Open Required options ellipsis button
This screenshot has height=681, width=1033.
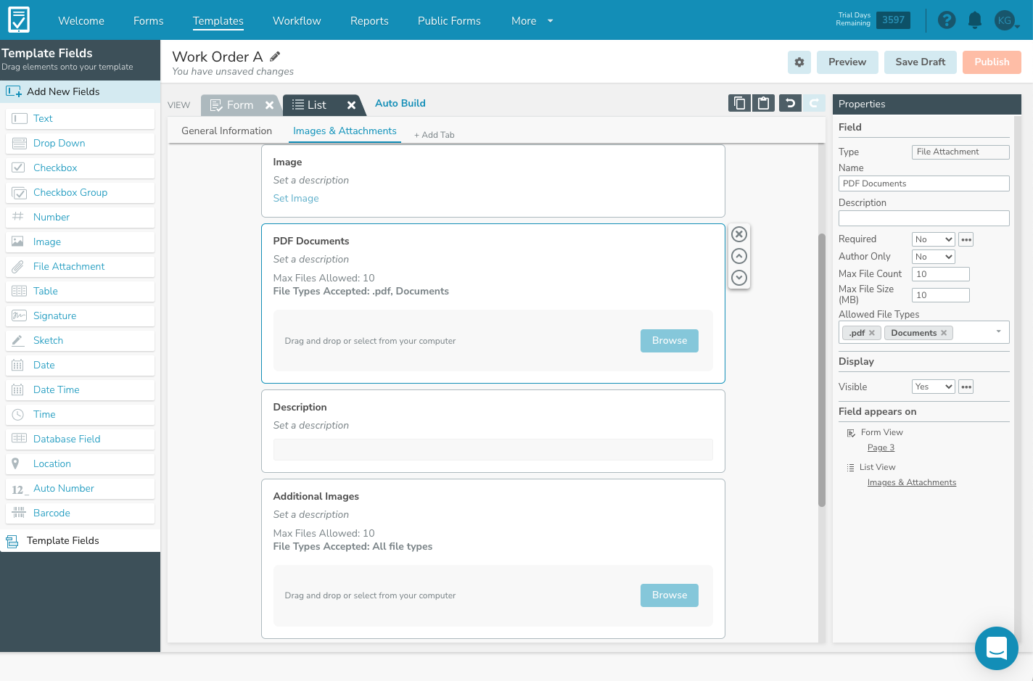click(x=966, y=239)
